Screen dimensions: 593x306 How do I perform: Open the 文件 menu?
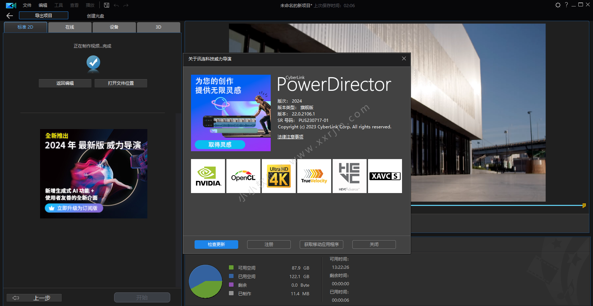coord(27,5)
